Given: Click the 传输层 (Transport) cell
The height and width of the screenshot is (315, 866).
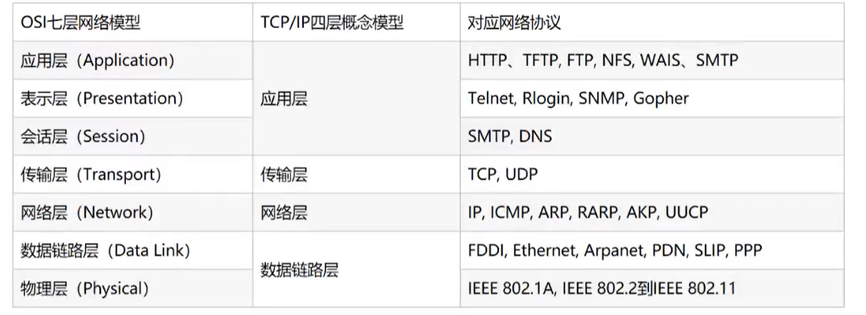Looking at the screenshot, I should (x=133, y=174).
